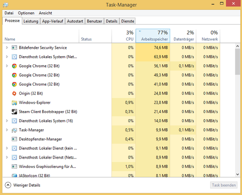242x195 pixels.
Task: Expand Diensthost: Lokaler Dienst (kein ... group
Action: 7,148
